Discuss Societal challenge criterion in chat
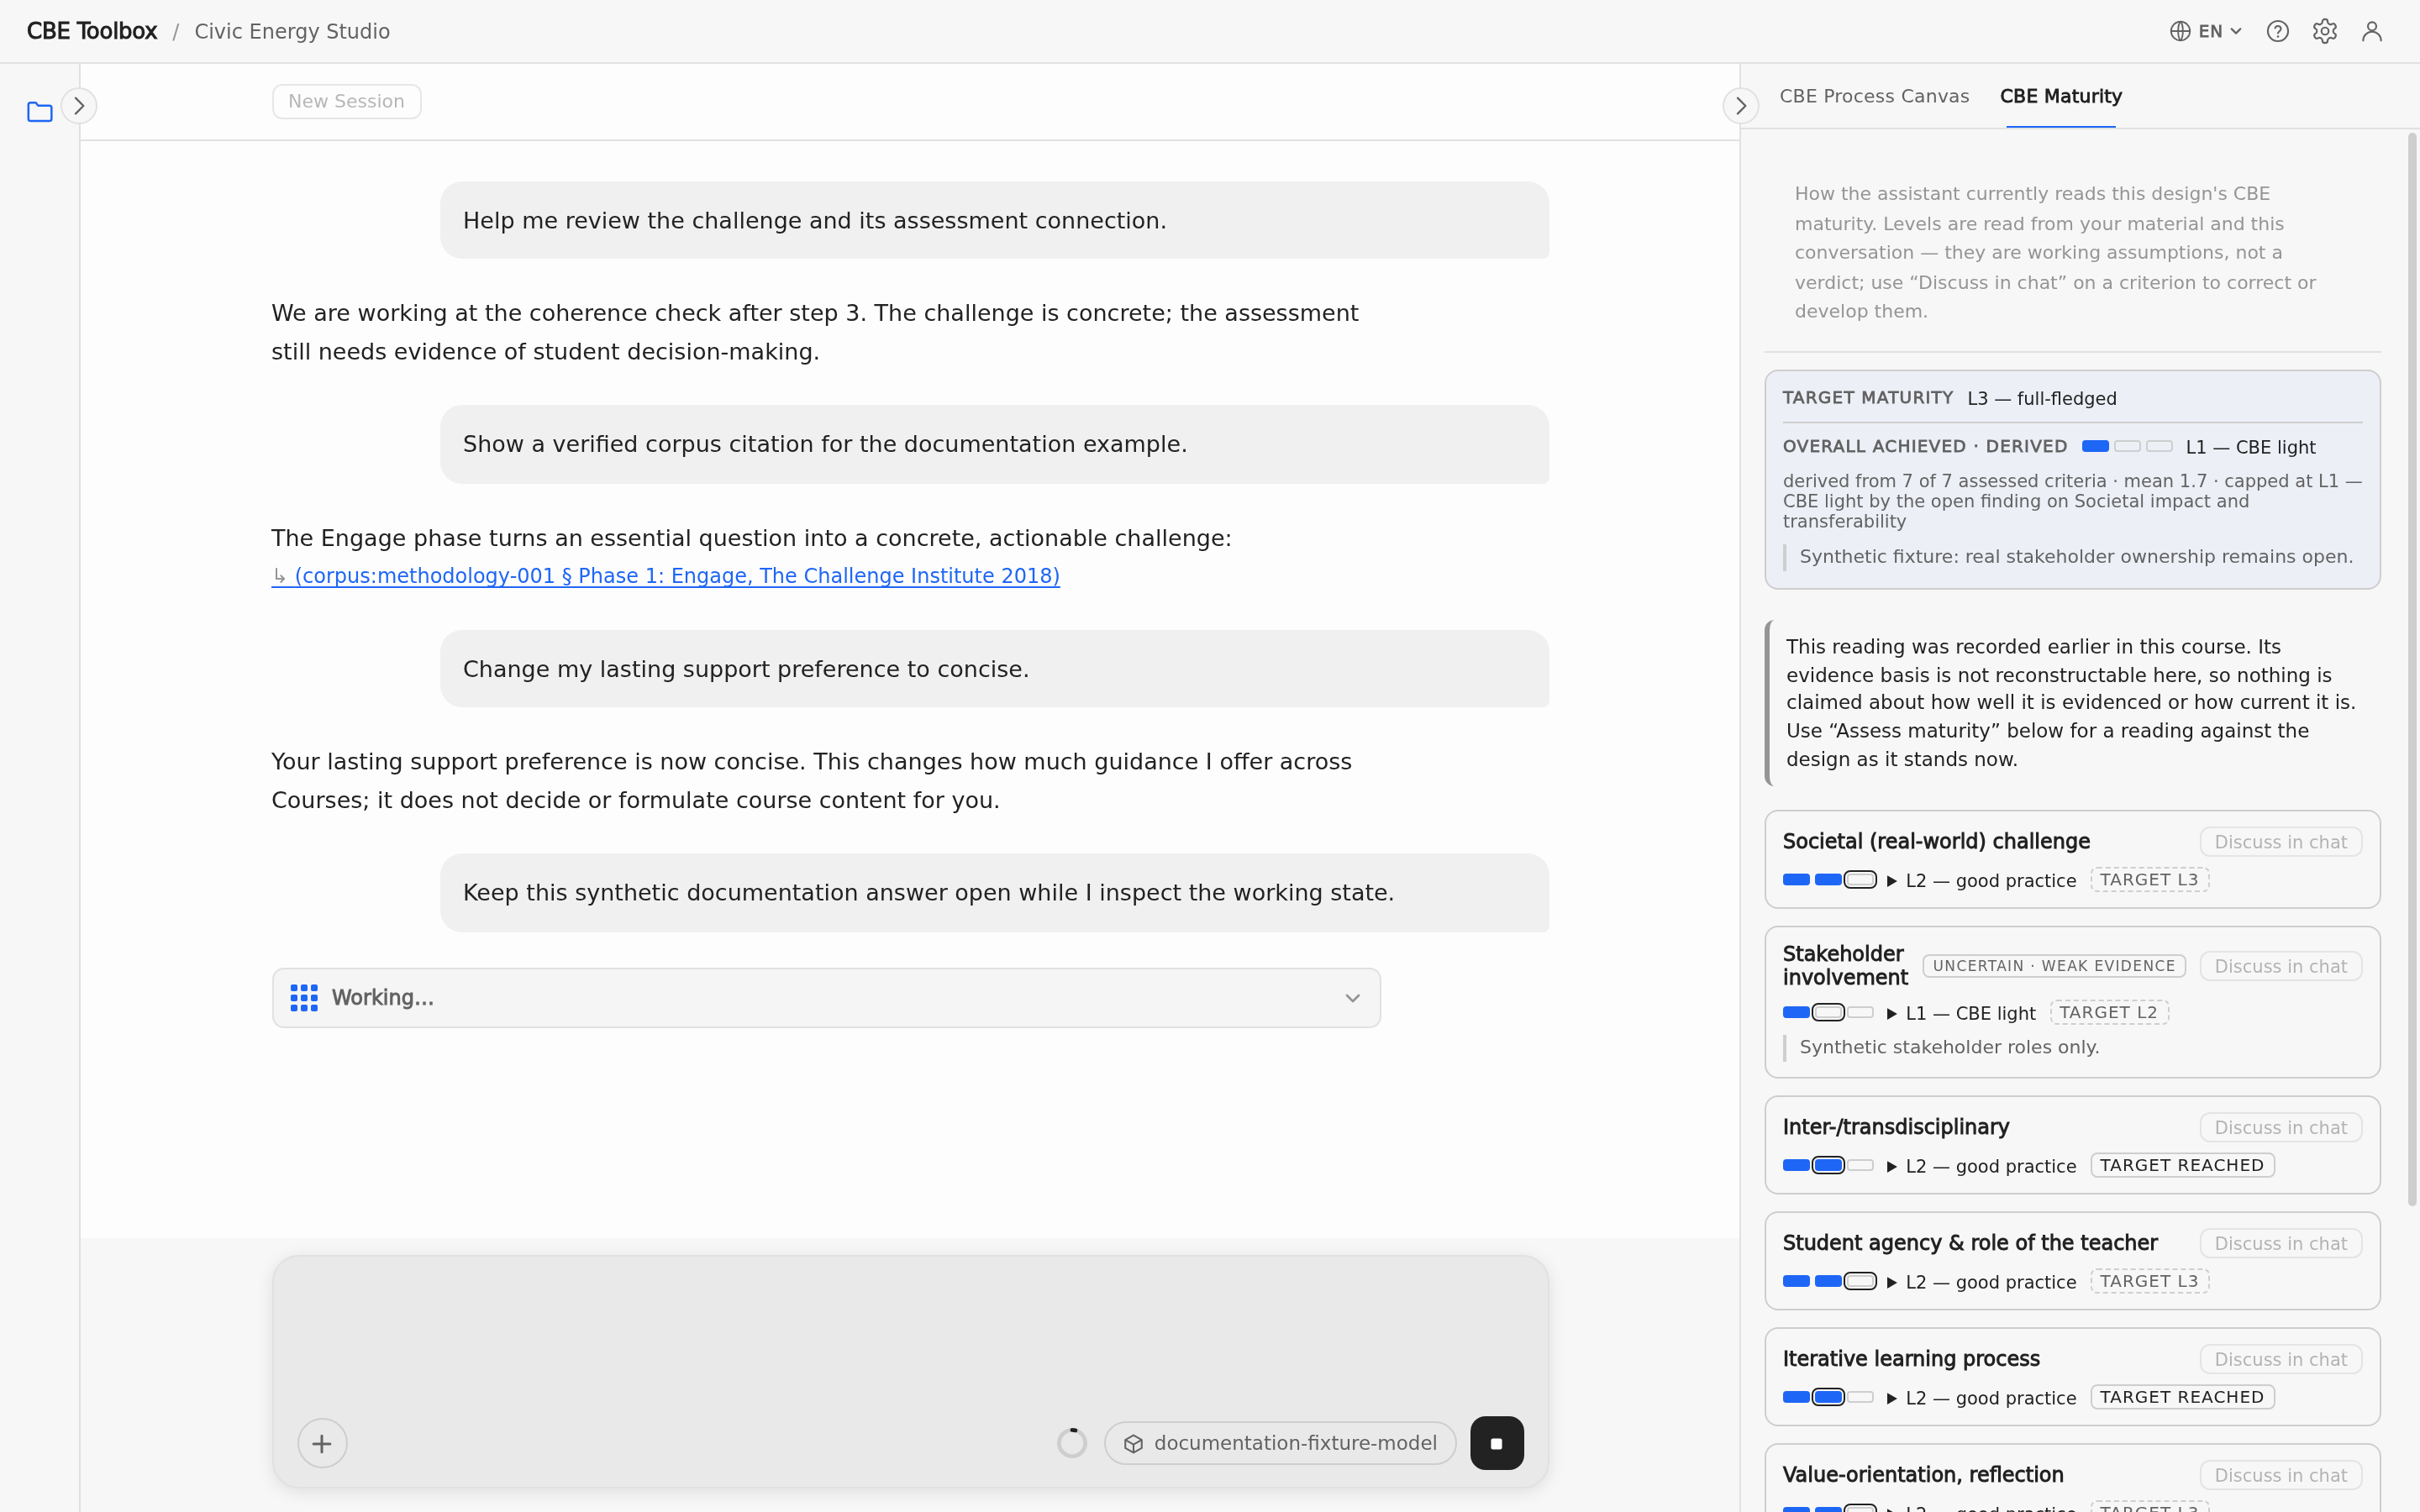2420x1512 pixels. pyautogui.click(x=2281, y=842)
